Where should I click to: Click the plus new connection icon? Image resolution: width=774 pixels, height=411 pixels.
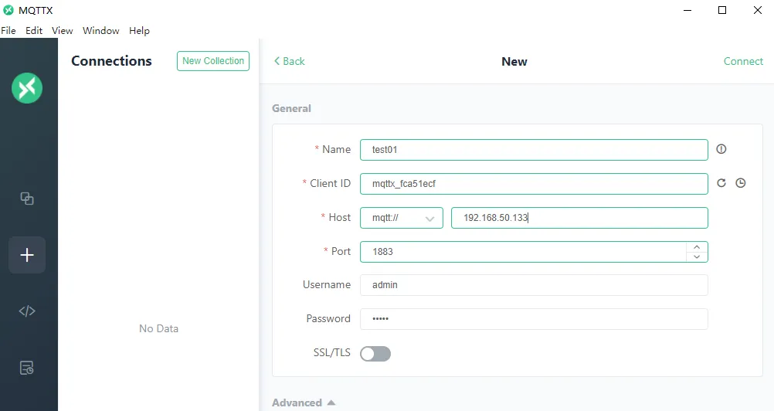(x=27, y=255)
